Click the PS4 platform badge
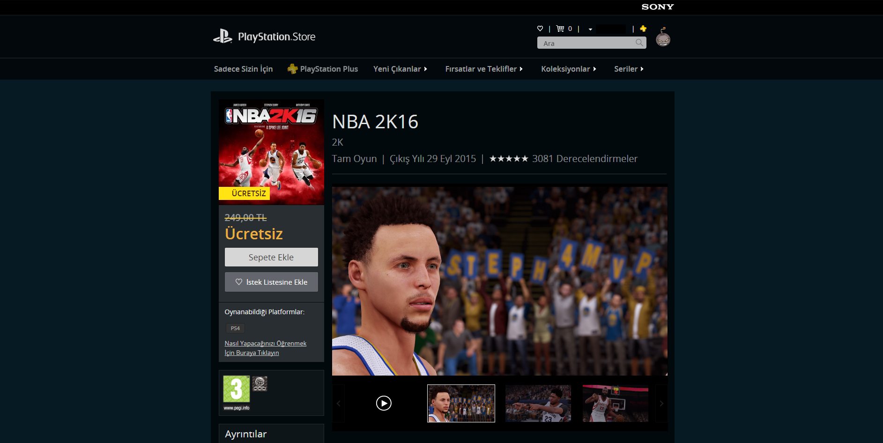 click(x=235, y=328)
